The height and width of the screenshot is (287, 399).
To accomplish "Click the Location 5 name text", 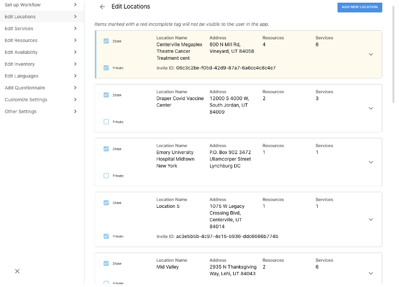I will (168, 206).
